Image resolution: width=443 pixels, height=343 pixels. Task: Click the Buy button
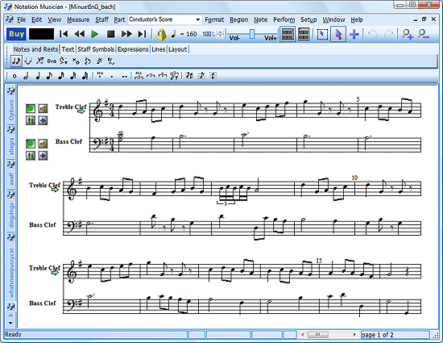click(16, 34)
